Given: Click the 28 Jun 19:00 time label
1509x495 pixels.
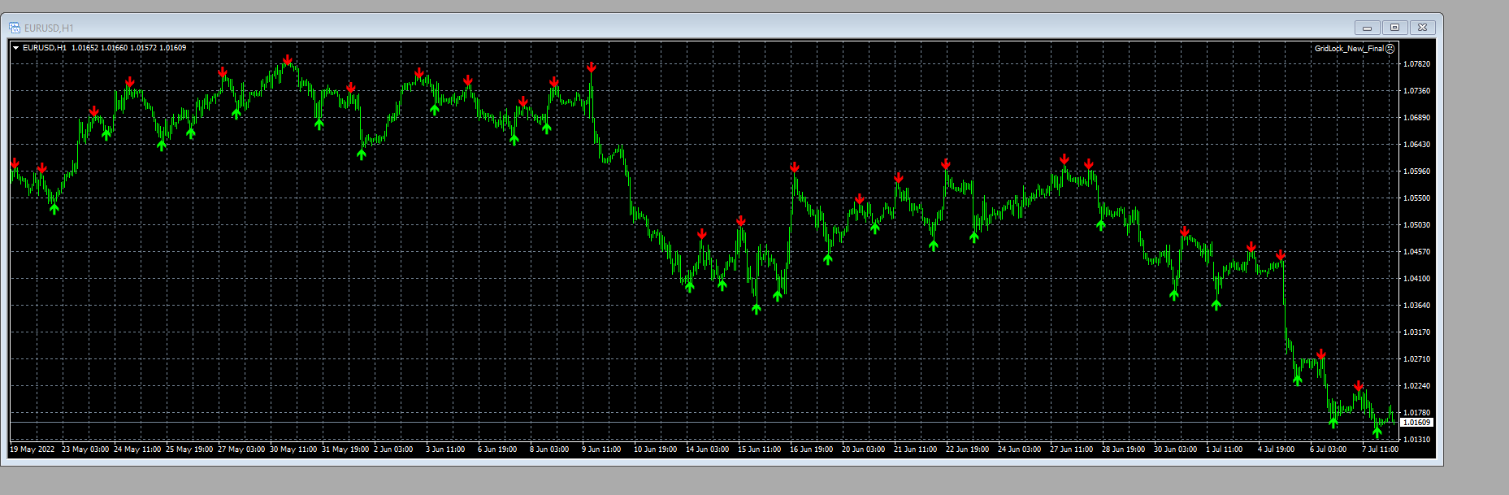Looking at the screenshot, I should click(x=1124, y=449).
